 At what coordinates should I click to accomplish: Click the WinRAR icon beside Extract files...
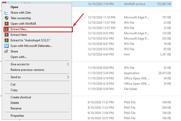[7, 29]
